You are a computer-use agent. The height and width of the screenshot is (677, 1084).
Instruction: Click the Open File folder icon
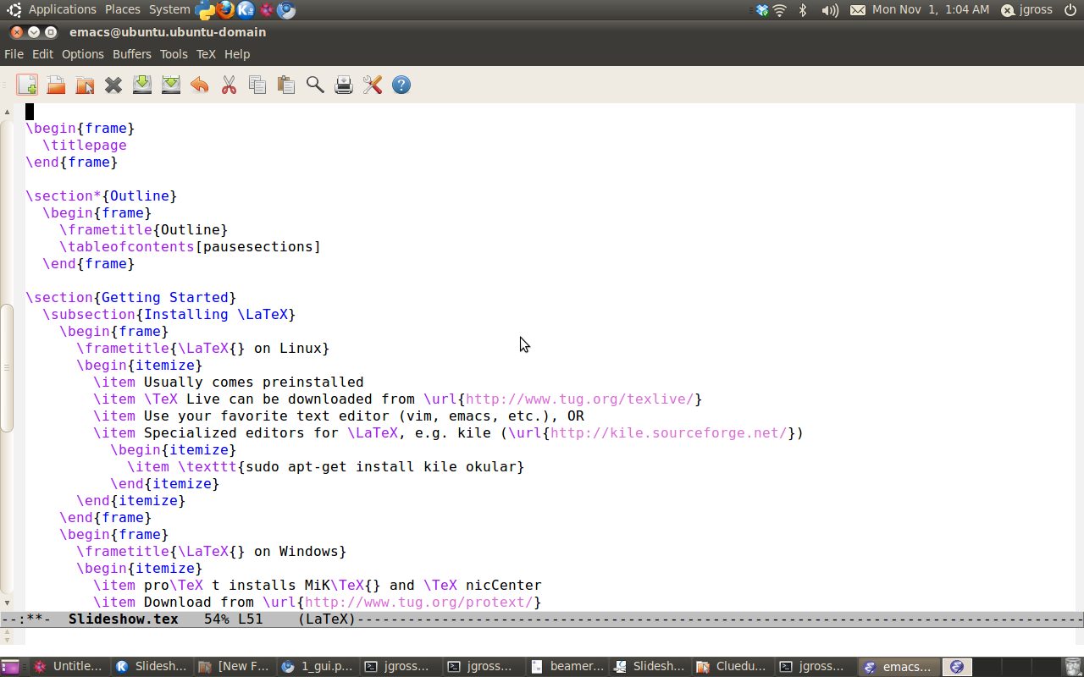pyautogui.click(x=56, y=85)
